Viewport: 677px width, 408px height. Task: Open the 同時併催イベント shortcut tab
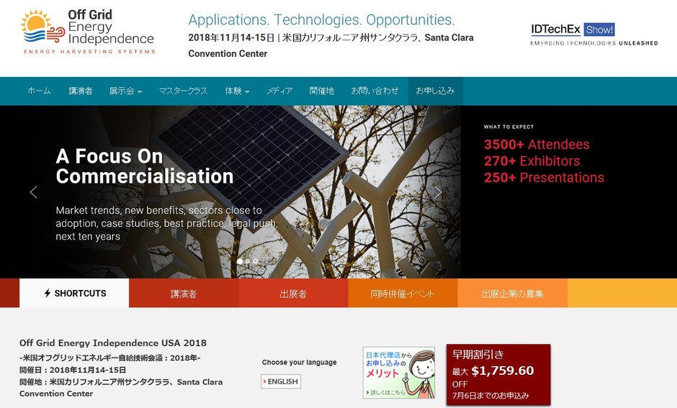pos(403,294)
